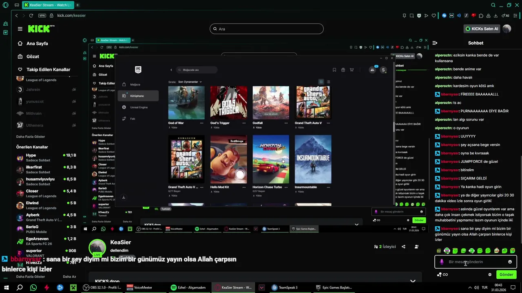Viewport: 522px width, 293px height.
Task: Open Unreal Engine in Epic launcher
Action: [138, 107]
